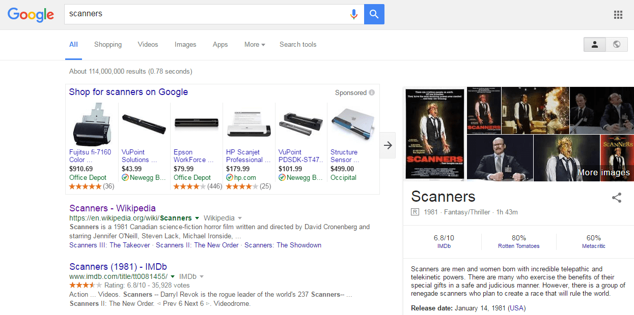
Task: Click the HP Scanjet scanner image
Action: click(x=249, y=124)
